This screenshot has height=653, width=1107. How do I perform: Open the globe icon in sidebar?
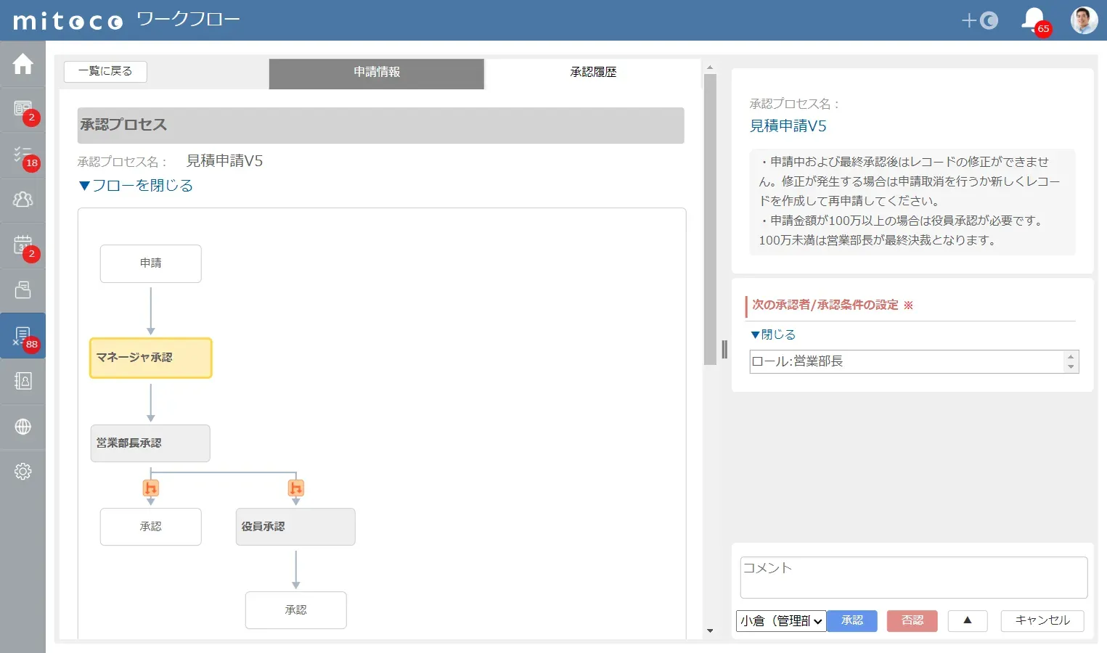click(23, 427)
